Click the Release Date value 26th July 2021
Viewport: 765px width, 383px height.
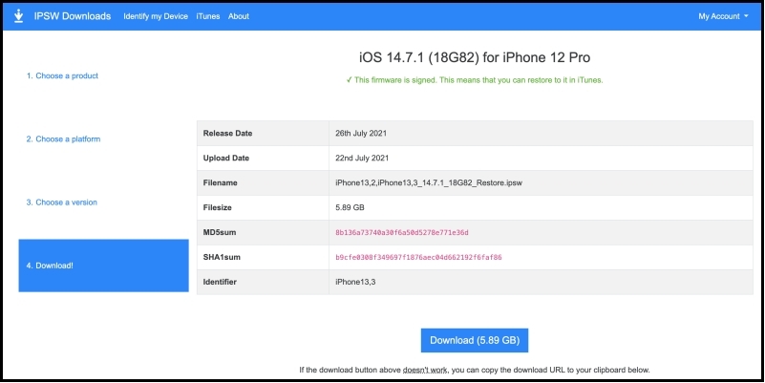(360, 133)
